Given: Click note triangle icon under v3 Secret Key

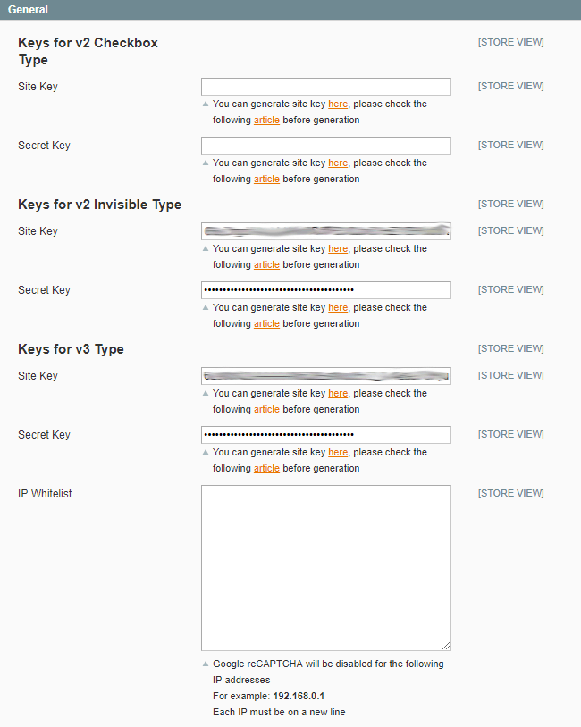Looking at the screenshot, I should point(205,453).
